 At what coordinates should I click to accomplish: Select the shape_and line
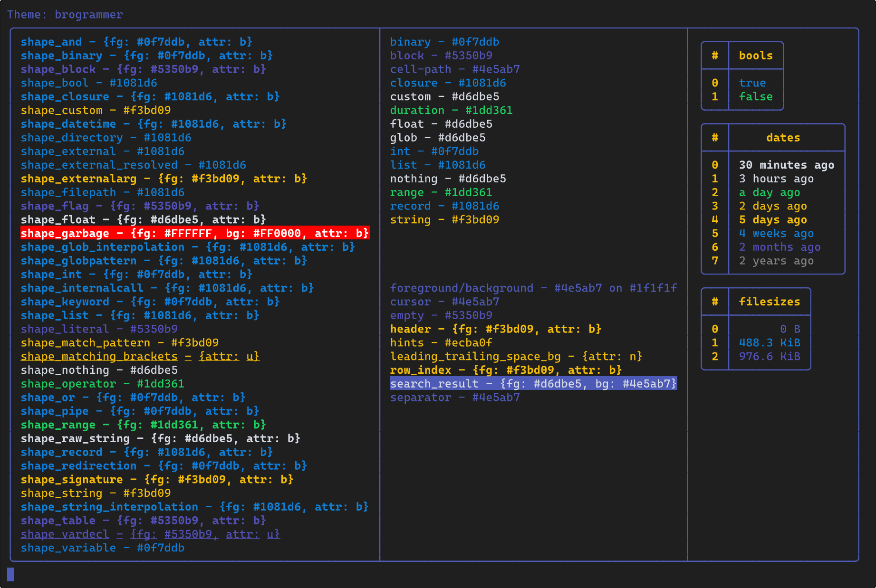pos(136,42)
